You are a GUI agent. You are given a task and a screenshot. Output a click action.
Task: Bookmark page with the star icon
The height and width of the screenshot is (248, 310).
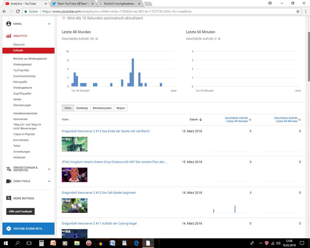(x=298, y=11)
